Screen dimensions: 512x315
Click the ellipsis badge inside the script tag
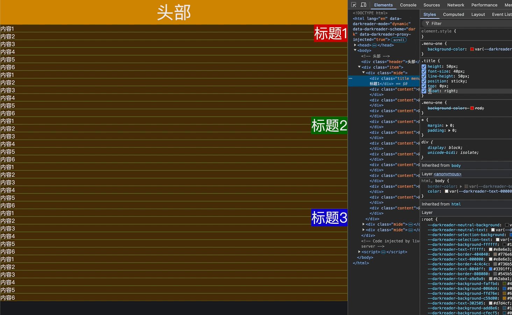383,252
